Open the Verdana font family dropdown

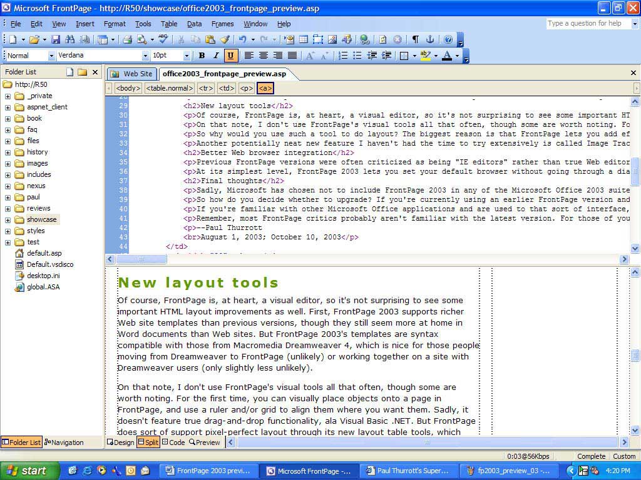[x=144, y=56]
